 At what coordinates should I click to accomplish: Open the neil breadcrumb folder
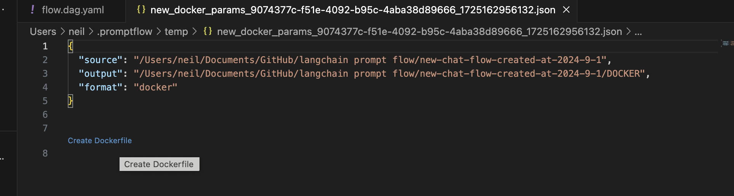click(x=77, y=32)
